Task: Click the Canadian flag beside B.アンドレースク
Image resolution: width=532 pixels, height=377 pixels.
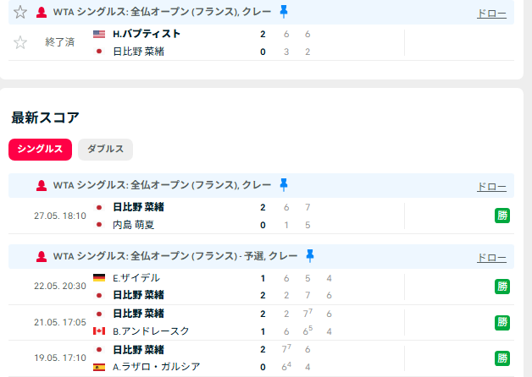Action: (99, 331)
